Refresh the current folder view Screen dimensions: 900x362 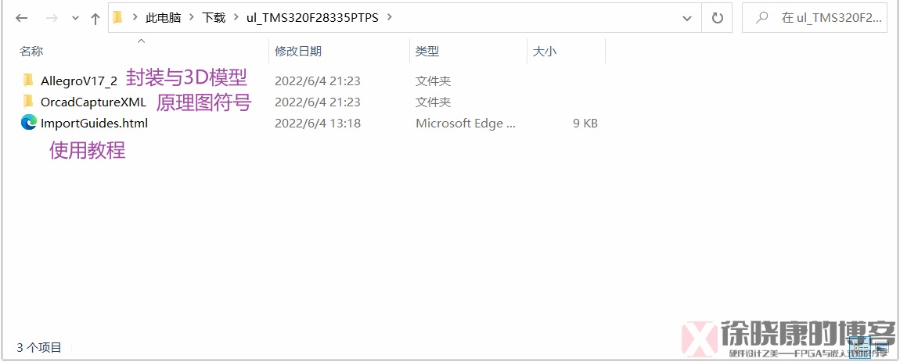(x=717, y=18)
